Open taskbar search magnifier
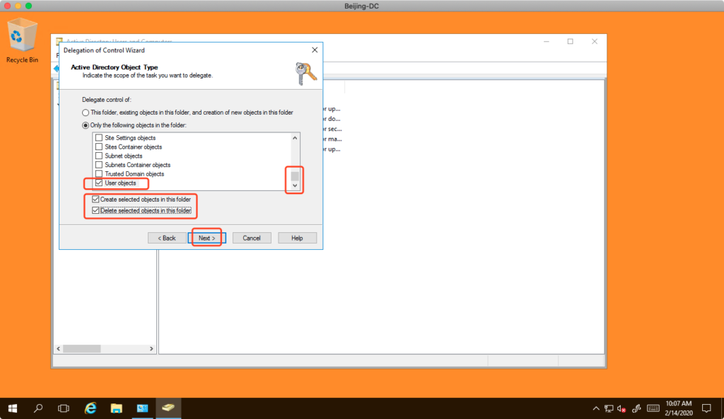The width and height of the screenshot is (724, 419). click(38, 408)
